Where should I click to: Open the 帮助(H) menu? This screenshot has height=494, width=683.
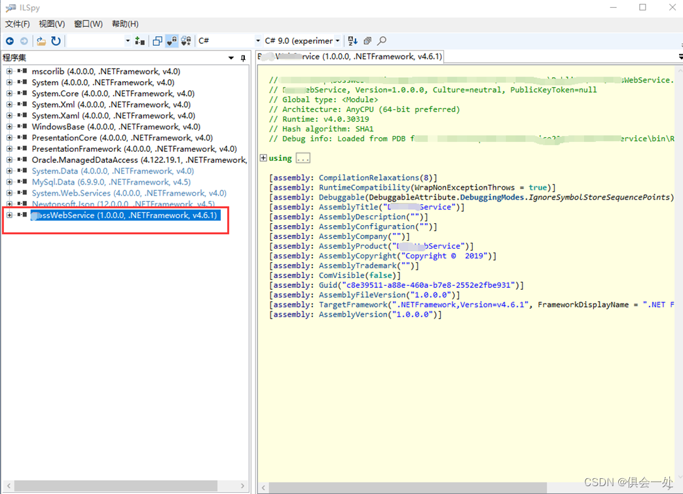(x=125, y=24)
